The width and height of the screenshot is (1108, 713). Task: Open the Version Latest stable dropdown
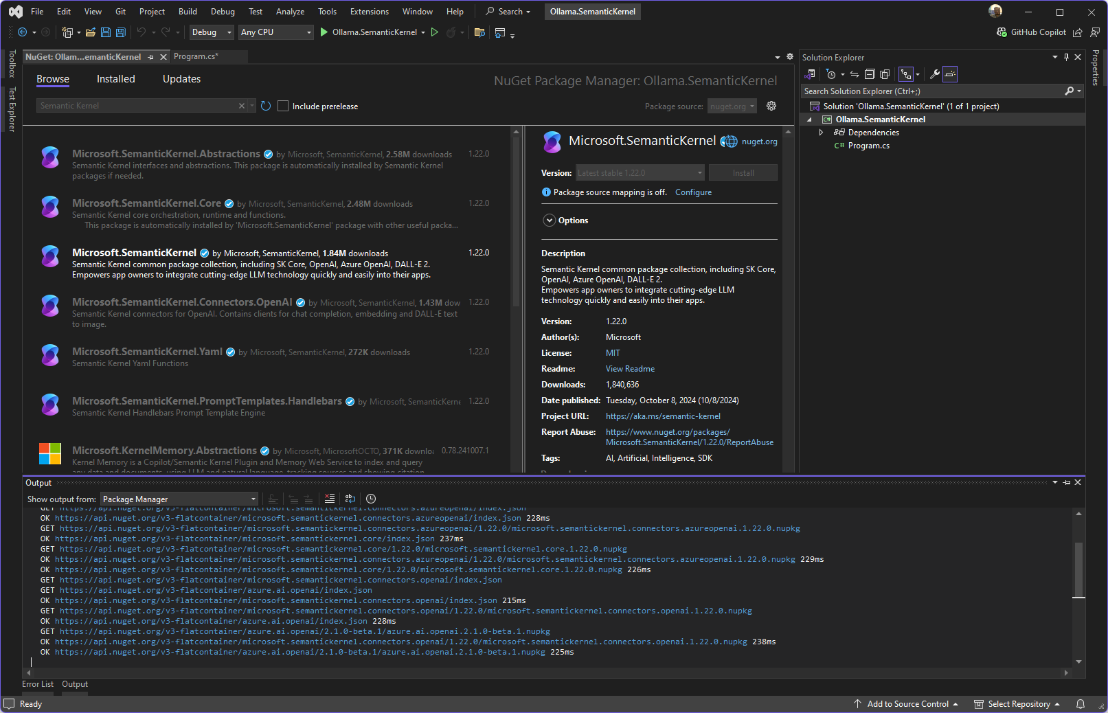[640, 173]
